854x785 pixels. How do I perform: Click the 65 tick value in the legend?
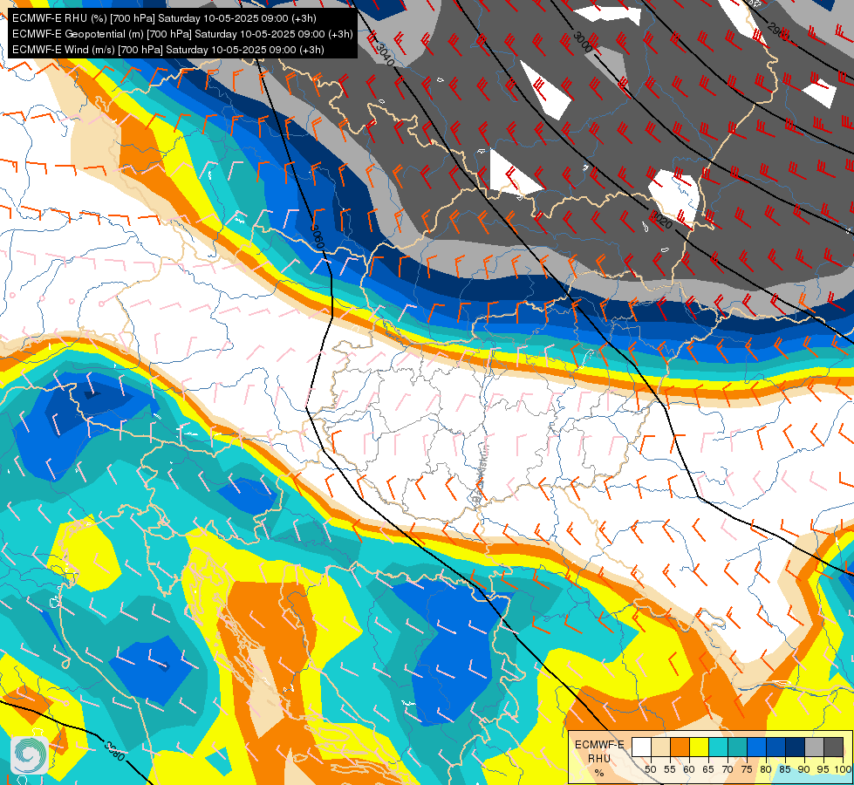(x=708, y=769)
